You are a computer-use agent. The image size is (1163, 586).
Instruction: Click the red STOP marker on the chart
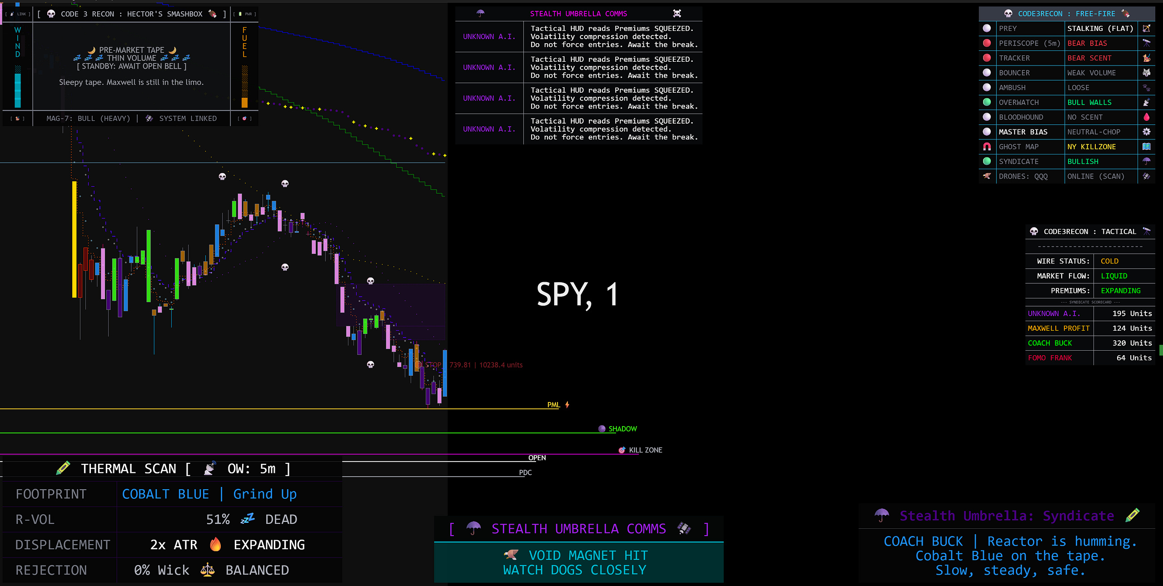point(430,365)
